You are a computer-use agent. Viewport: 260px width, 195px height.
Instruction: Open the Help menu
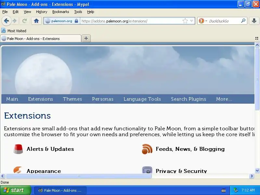(x=91, y=12)
